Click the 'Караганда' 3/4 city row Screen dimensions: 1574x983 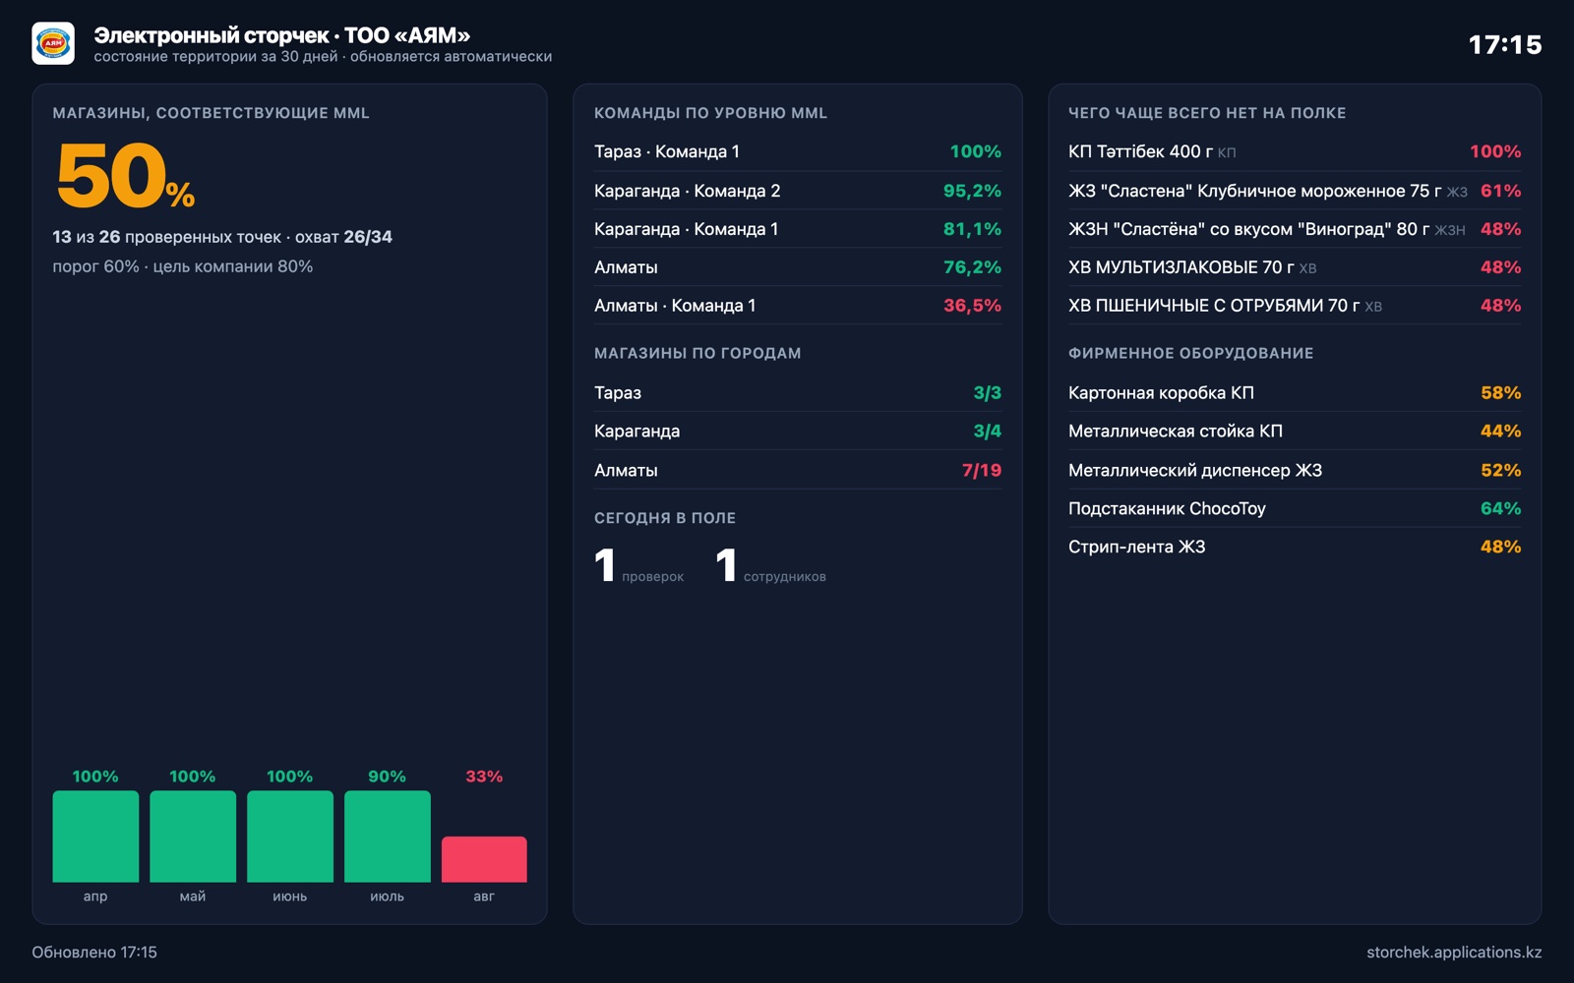click(798, 431)
